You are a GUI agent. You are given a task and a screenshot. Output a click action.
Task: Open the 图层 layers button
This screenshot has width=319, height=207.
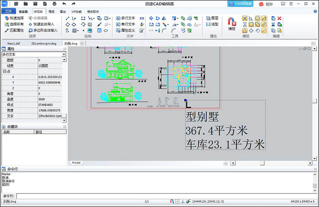click(x=212, y=18)
